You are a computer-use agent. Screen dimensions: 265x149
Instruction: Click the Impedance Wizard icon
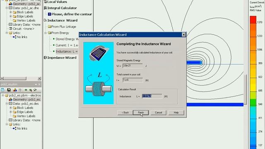click(45, 58)
